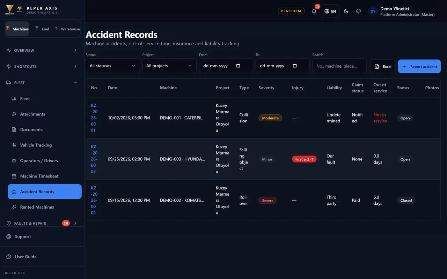Open the All projects dropdown
This screenshot has height=279, width=447.
(x=169, y=66)
